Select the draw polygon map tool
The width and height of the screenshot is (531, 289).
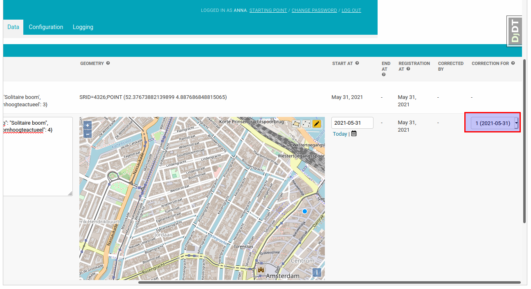(296, 123)
